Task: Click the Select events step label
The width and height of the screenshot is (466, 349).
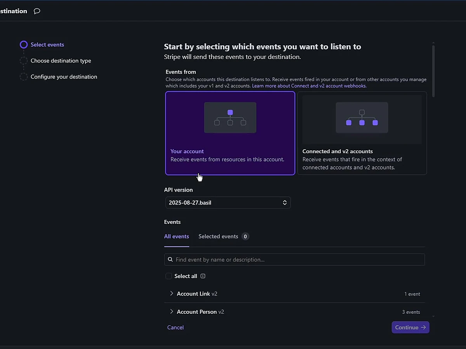Action: (x=47, y=45)
